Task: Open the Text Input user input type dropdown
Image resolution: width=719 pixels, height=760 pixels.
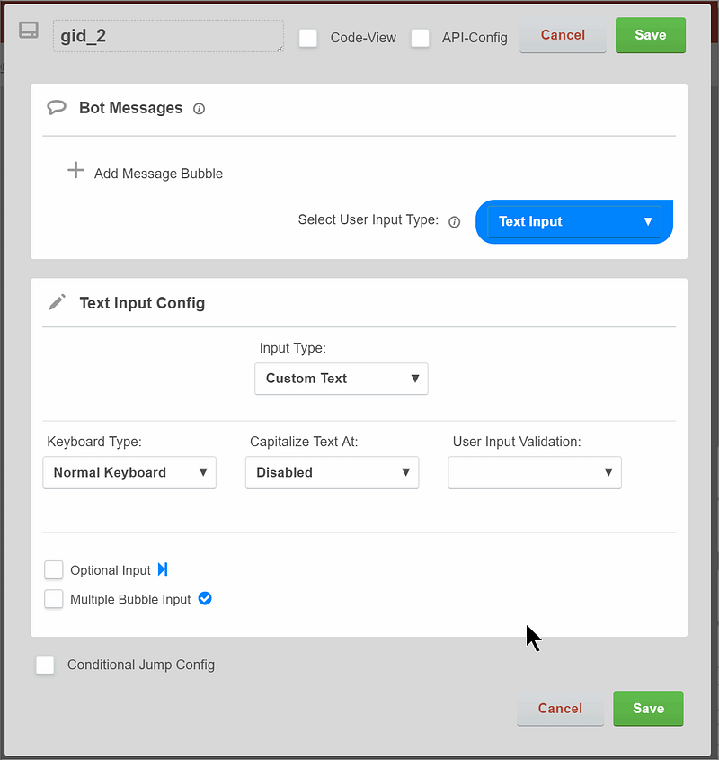Action: coord(574,221)
